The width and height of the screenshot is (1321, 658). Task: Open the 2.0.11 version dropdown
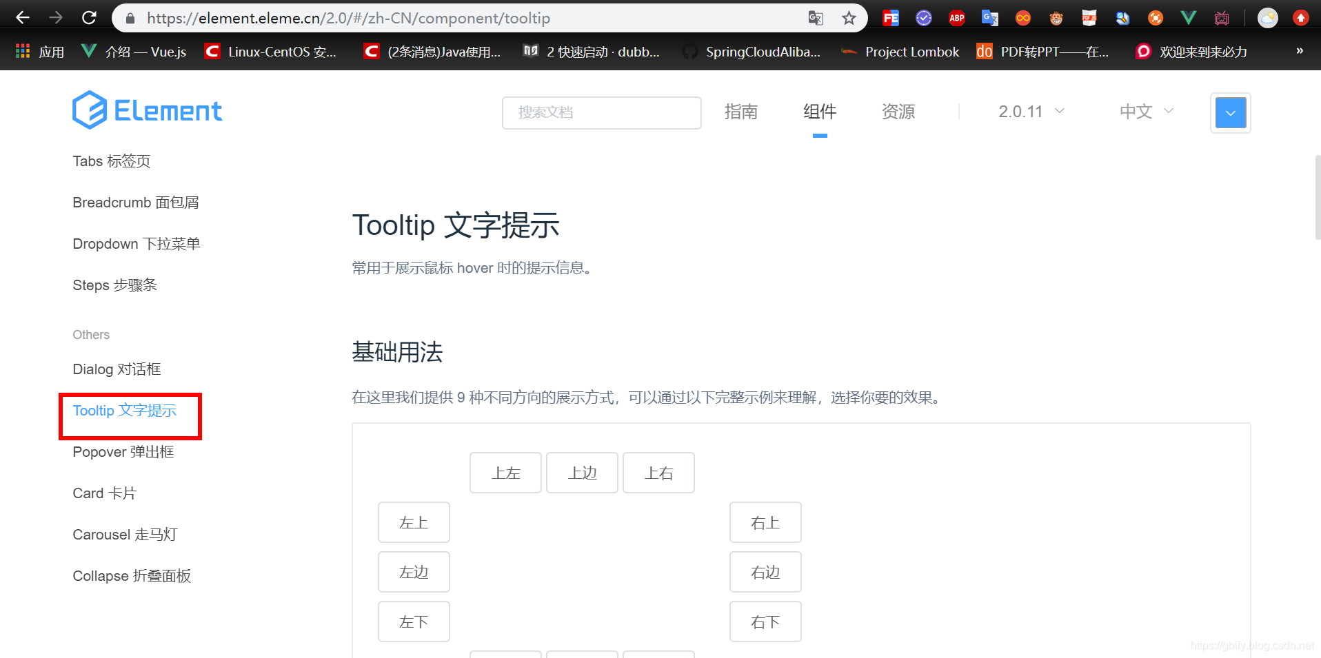click(x=1031, y=111)
